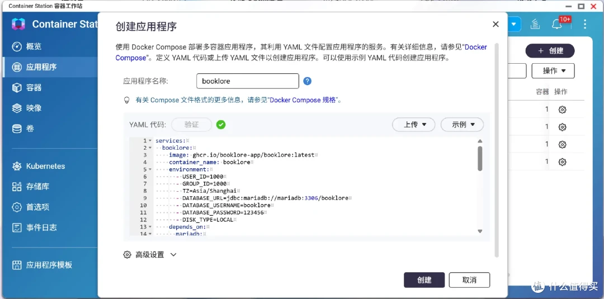Click the 创建 button in the dialog
Viewport: 604px width, 299px height.
(424, 280)
